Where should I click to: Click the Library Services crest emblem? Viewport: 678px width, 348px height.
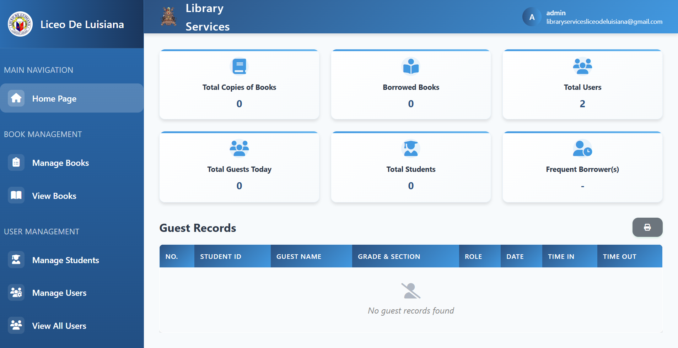[x=168, y=16]
